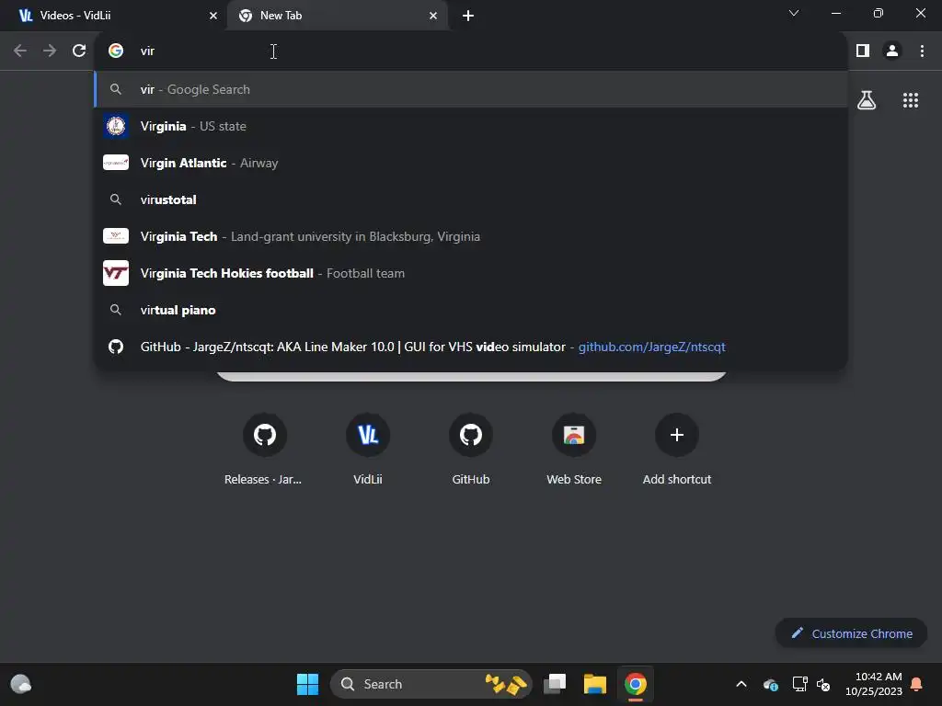Pick the Virginia Tech university suggestion

pyautogui.click(x=471, y=236)
